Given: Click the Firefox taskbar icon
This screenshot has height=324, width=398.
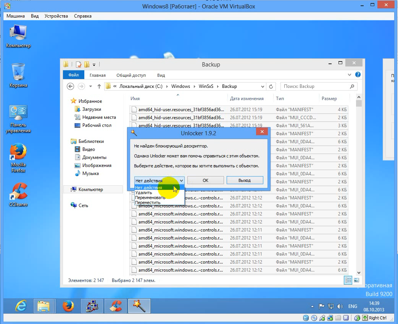Looking at the screenshot, I should [68, 306].
